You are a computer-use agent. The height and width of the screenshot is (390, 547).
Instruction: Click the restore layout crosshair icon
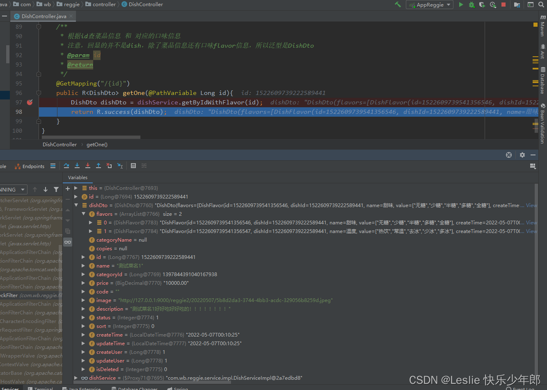click(x=509, y=155)
